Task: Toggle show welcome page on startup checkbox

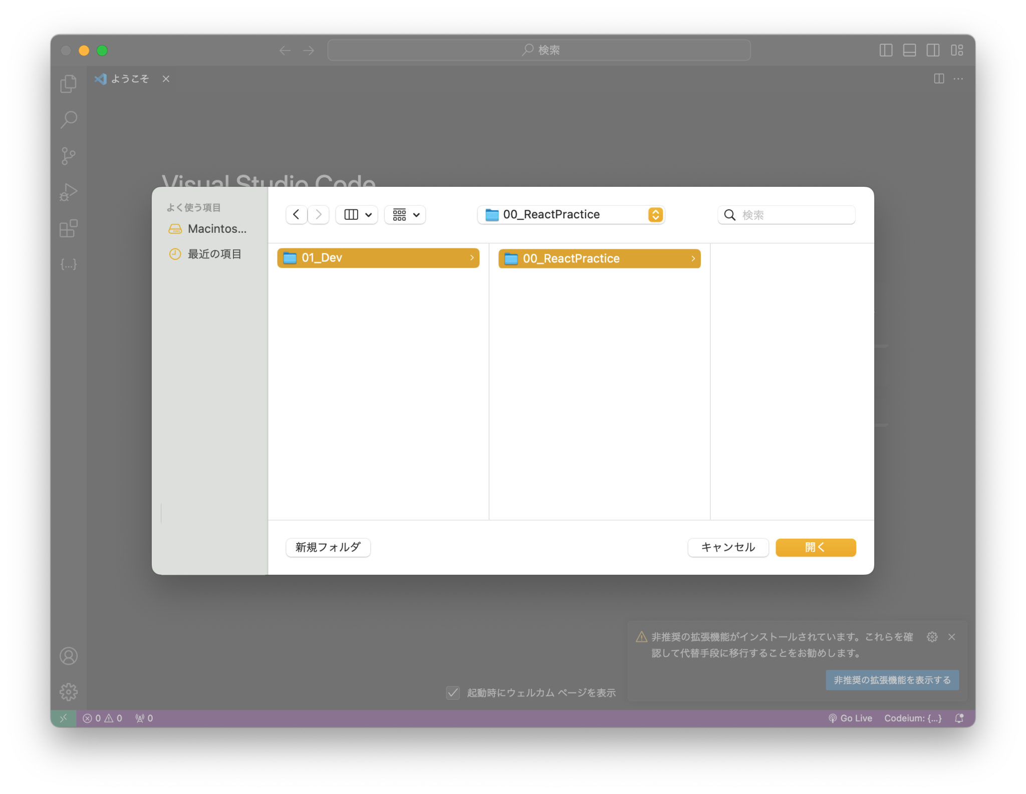Action: [453, 692]
